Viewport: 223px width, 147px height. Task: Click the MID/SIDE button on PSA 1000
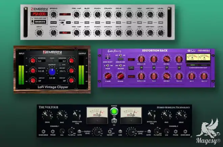(x=53, y=23)
